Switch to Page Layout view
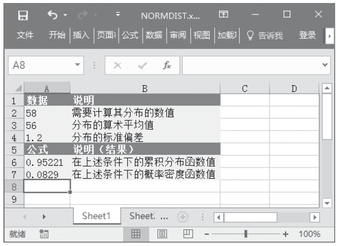339x246 pixels. 162,234
